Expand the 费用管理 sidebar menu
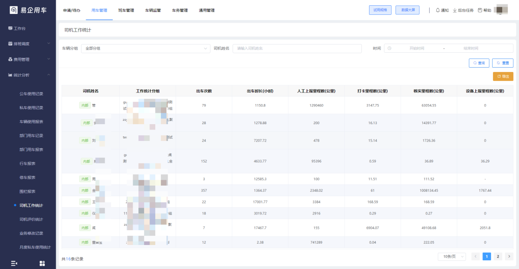 tap(28, 59)
